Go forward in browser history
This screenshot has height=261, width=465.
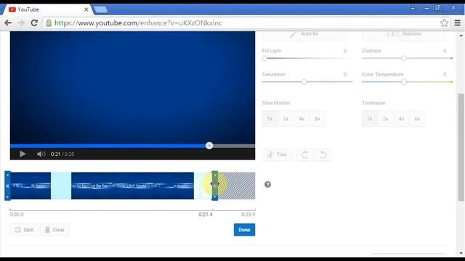pyautogui.click(x=21, y=22)
